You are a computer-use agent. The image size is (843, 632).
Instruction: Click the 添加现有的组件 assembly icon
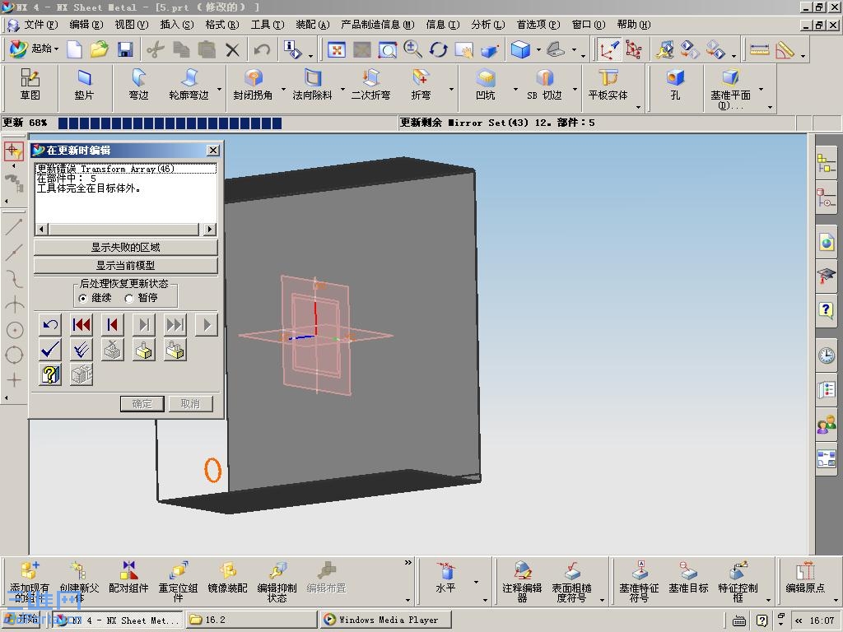pos(30,582)
